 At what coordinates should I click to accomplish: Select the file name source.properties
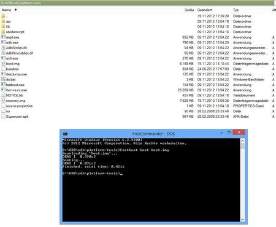19,106
